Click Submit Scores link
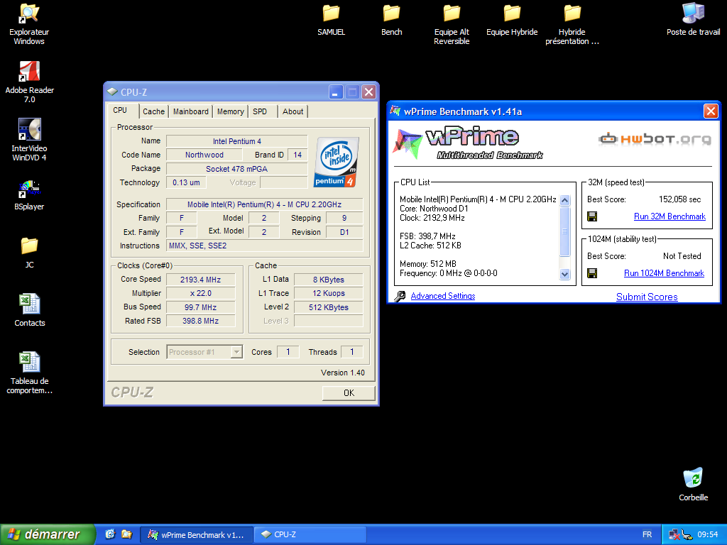 647,297
